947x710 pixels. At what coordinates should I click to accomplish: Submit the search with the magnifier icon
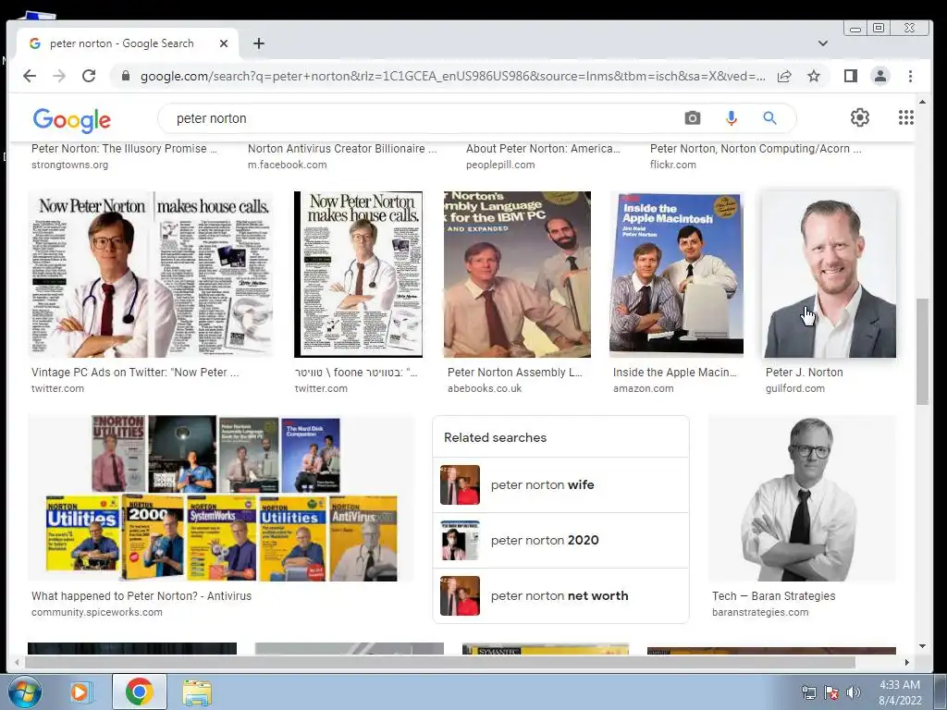pos(769,117)
